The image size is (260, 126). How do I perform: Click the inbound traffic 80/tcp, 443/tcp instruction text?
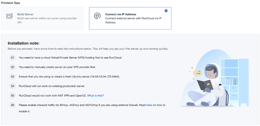[92, 108]
